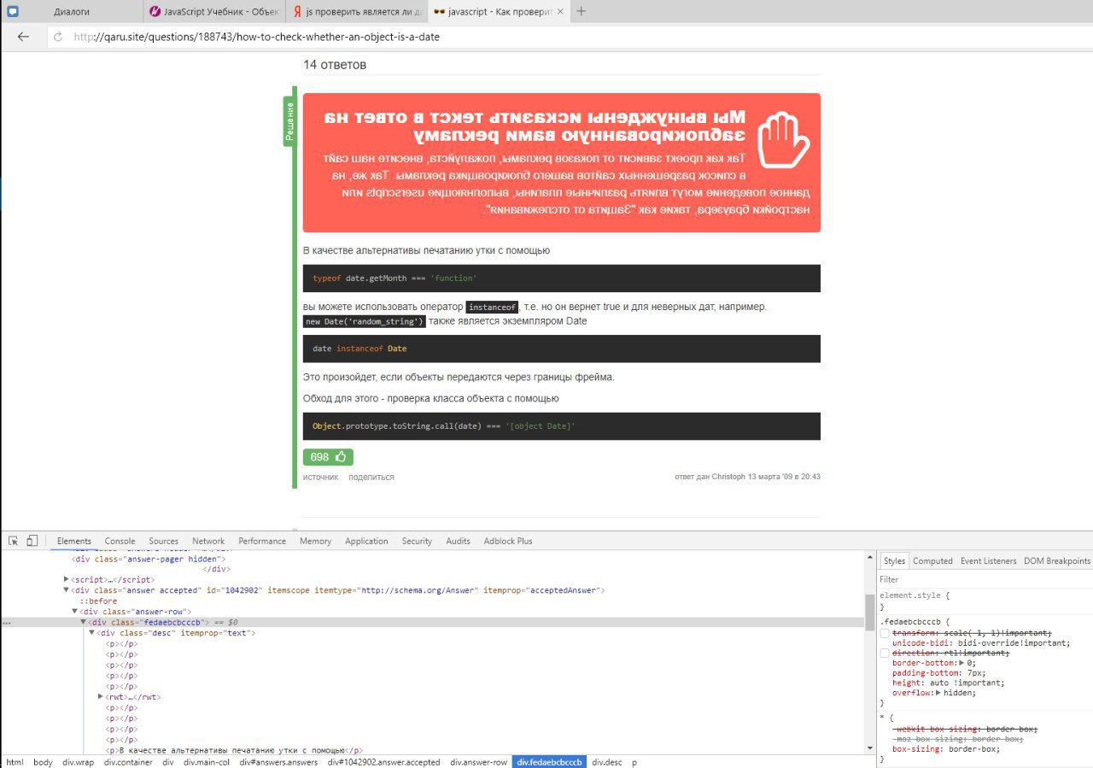This screenshot has height=768, width=1093.
Task: Click the green Решение accepted label
Action: 289,121
